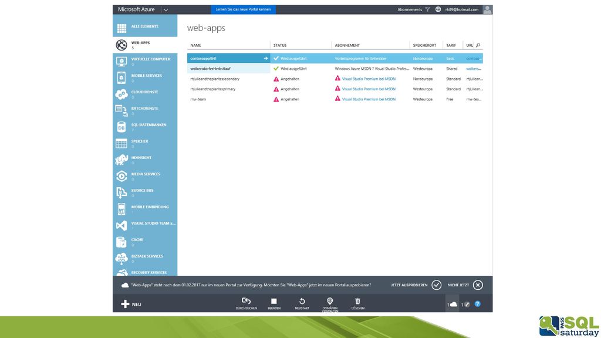Open the table search magnifier
Image resolution: width=601 pixels, height=338 pixels.
[478, 45]
